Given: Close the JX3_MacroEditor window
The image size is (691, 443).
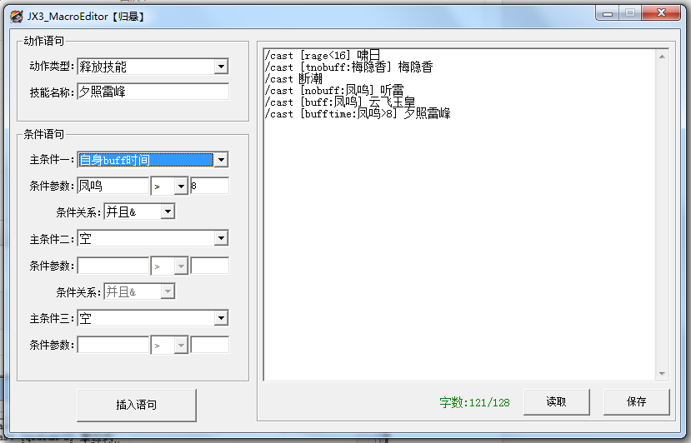Looking at the screenshot, I should coord(661,13).
